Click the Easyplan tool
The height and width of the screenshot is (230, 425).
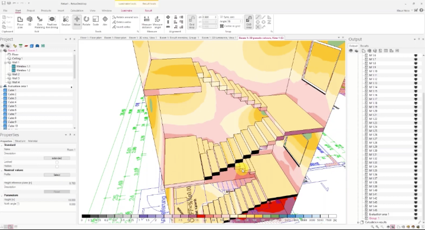pos(66,21)
